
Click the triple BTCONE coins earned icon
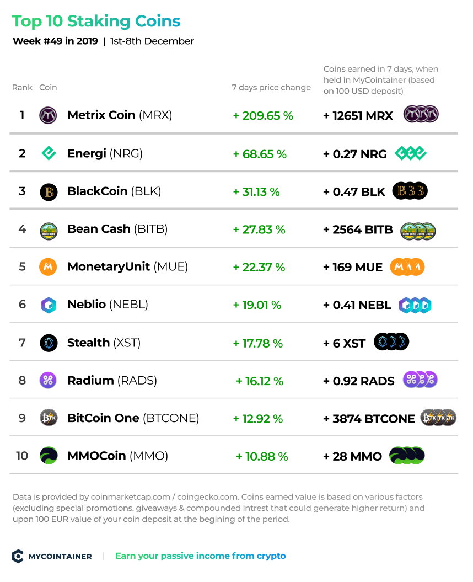pyautogui.click(x=438, y=418)
